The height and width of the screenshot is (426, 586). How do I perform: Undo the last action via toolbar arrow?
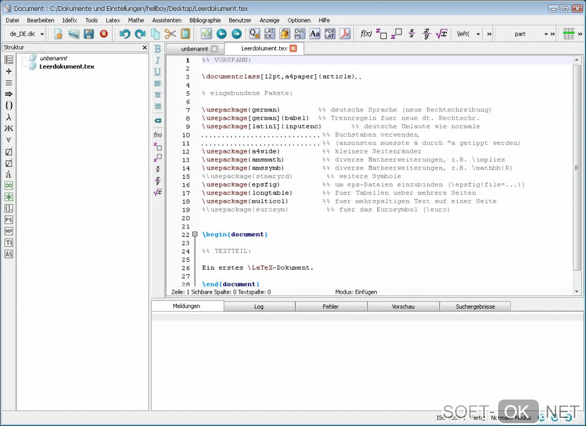(125, 34)
